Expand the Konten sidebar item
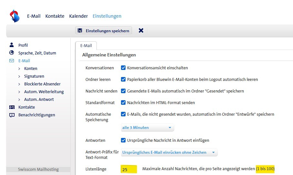 point(31,68)
